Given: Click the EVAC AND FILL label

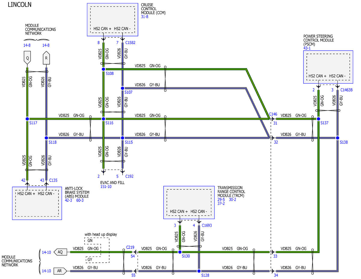Looking at the screenshot, I should tap(113, 182).
